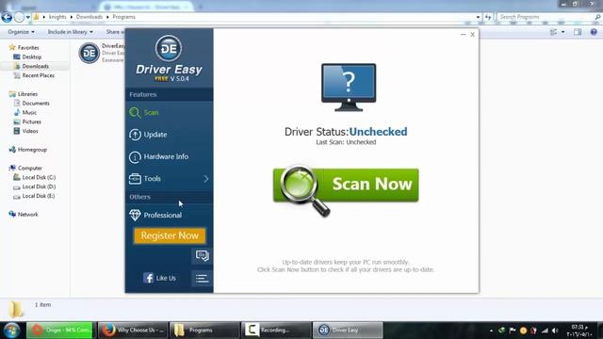Screen dimensions: 603x339
Task: Click the Tools briefcase icon
Action: point(135,179)
